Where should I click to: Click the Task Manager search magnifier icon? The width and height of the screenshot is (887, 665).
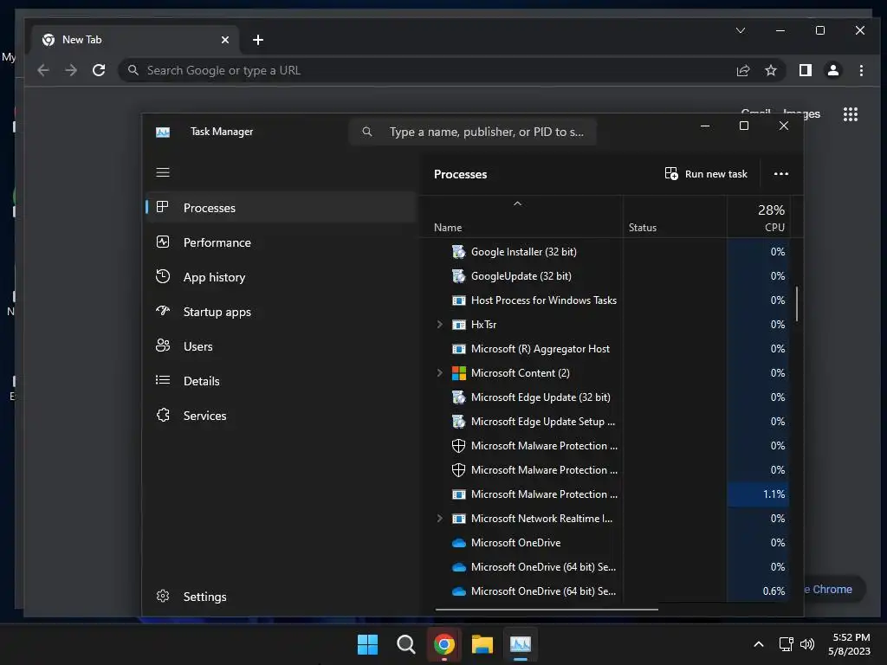click(367, 132)
